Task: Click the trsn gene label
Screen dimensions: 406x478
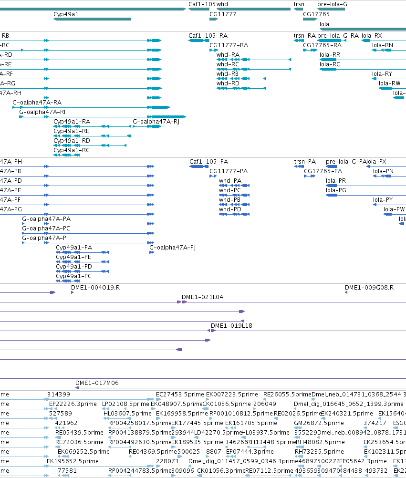Action: [299, 4]
